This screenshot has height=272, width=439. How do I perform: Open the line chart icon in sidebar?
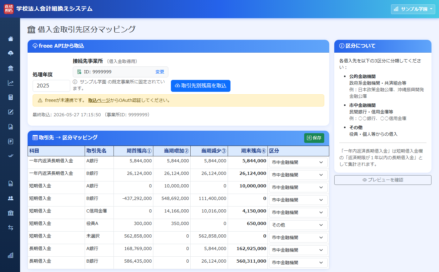[x=11, y=83]
